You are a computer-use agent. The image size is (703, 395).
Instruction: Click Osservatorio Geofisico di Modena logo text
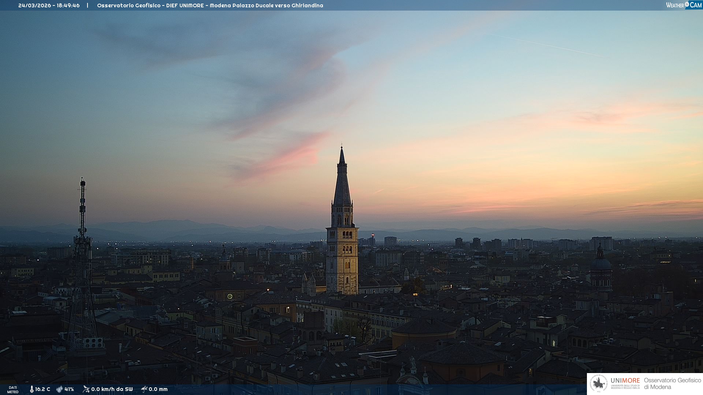pos(672,383)
